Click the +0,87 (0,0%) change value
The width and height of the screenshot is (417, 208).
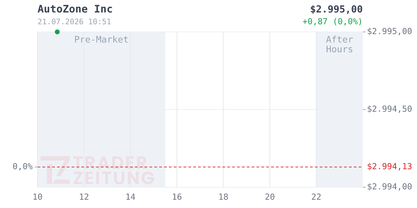point(332,21)
